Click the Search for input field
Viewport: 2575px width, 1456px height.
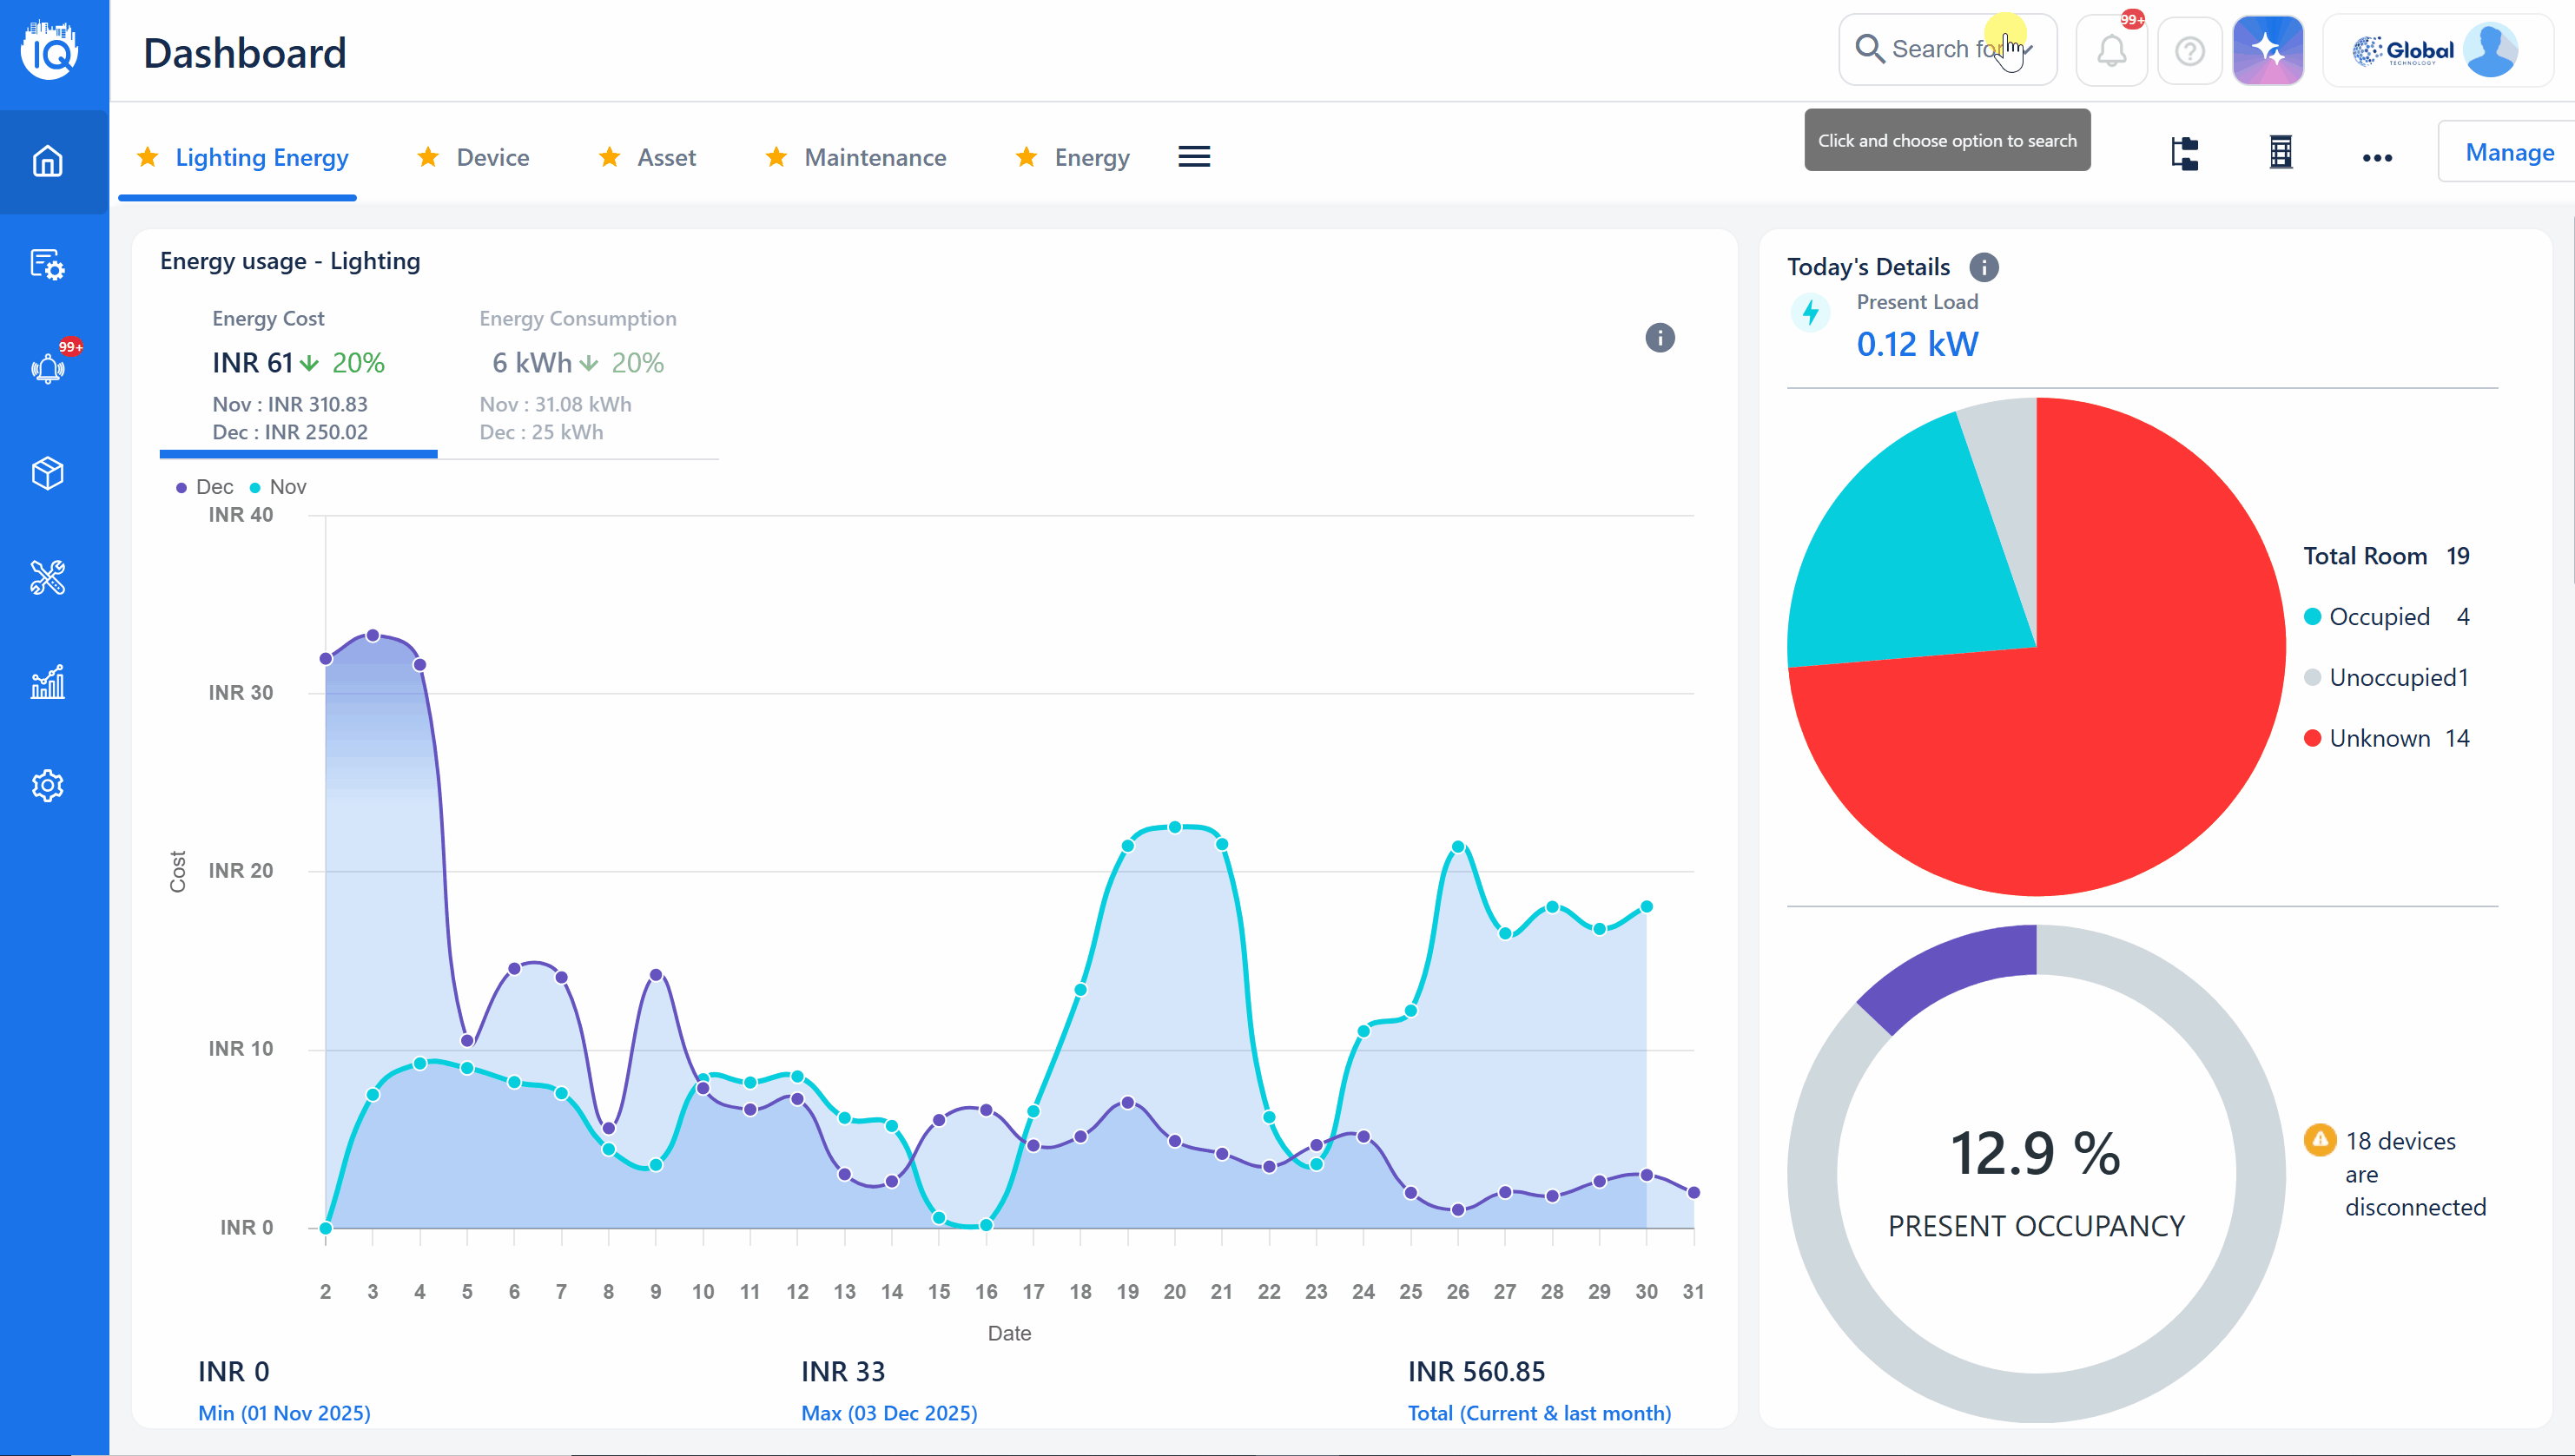1945,50
